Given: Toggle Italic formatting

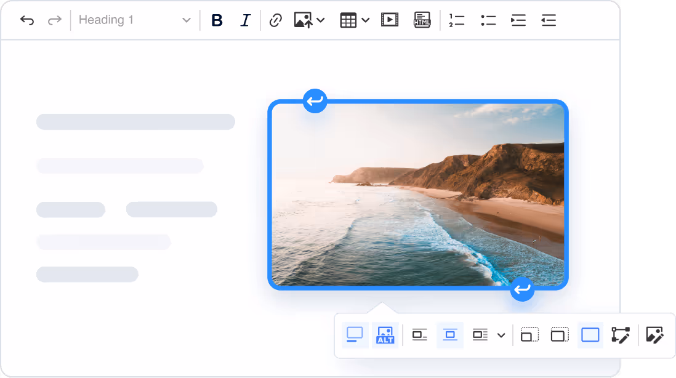Looking at the screenshot, I should tap(245, 20).
